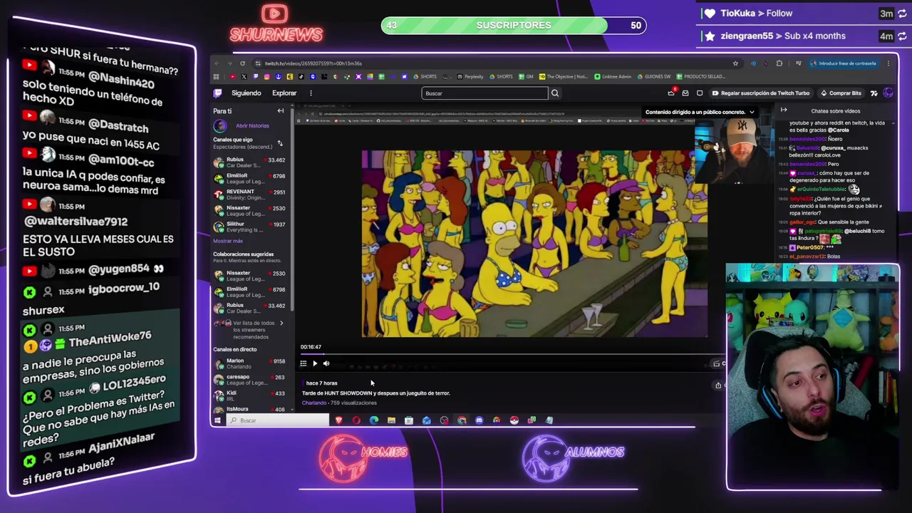Click the browser back arrow
The image size is (912, 513).
(217, 63)
